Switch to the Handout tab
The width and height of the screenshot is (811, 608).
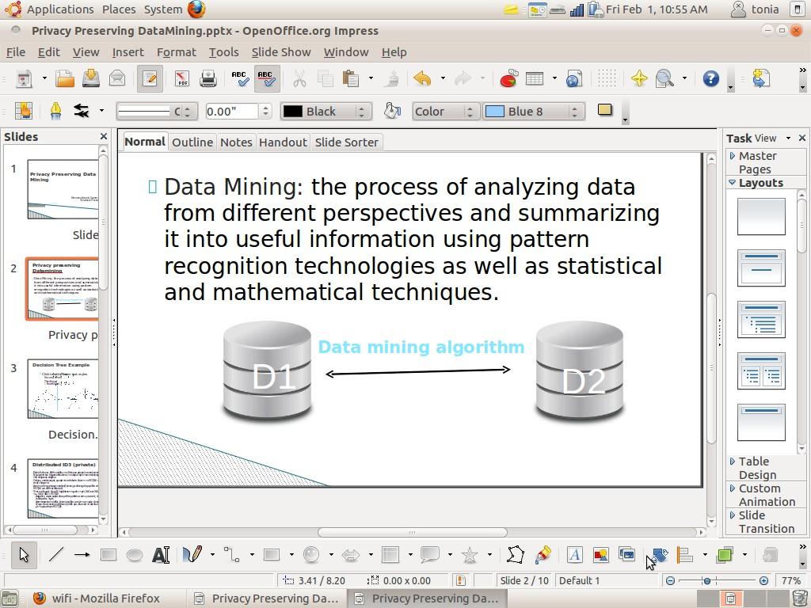point(283,142)
